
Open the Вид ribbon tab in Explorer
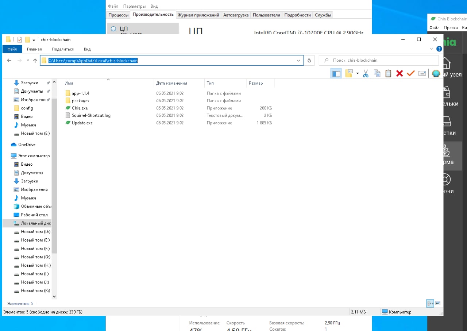click(87, 49)
